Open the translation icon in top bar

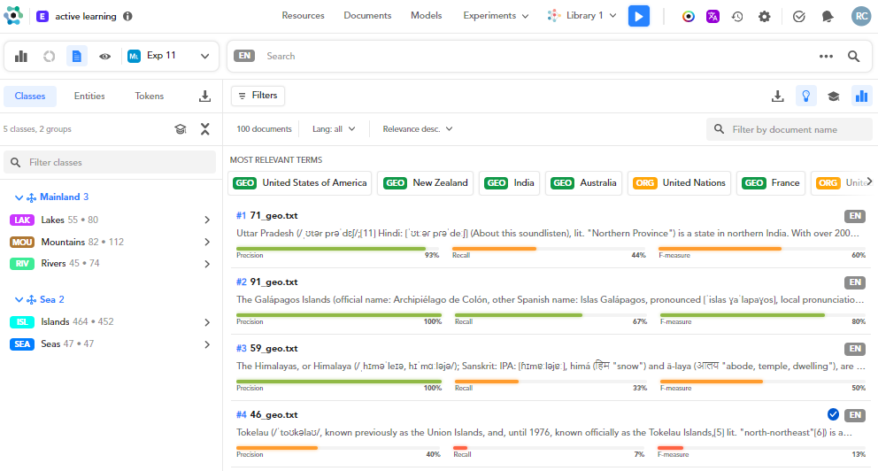(712, 16)
